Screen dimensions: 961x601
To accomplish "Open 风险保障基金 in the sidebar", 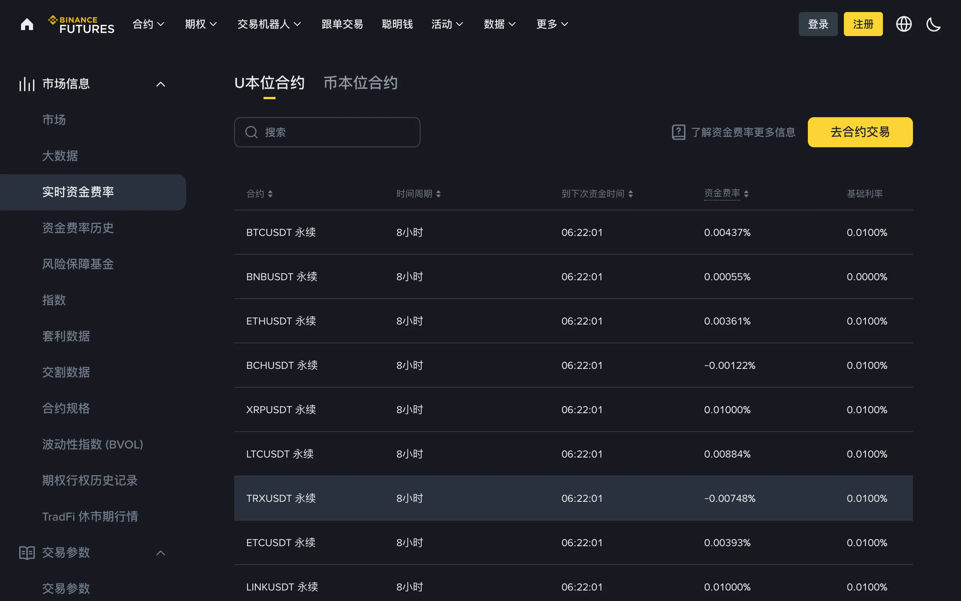I will pos(78,264).
